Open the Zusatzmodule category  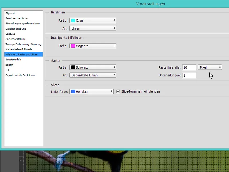tap(13, 60)
